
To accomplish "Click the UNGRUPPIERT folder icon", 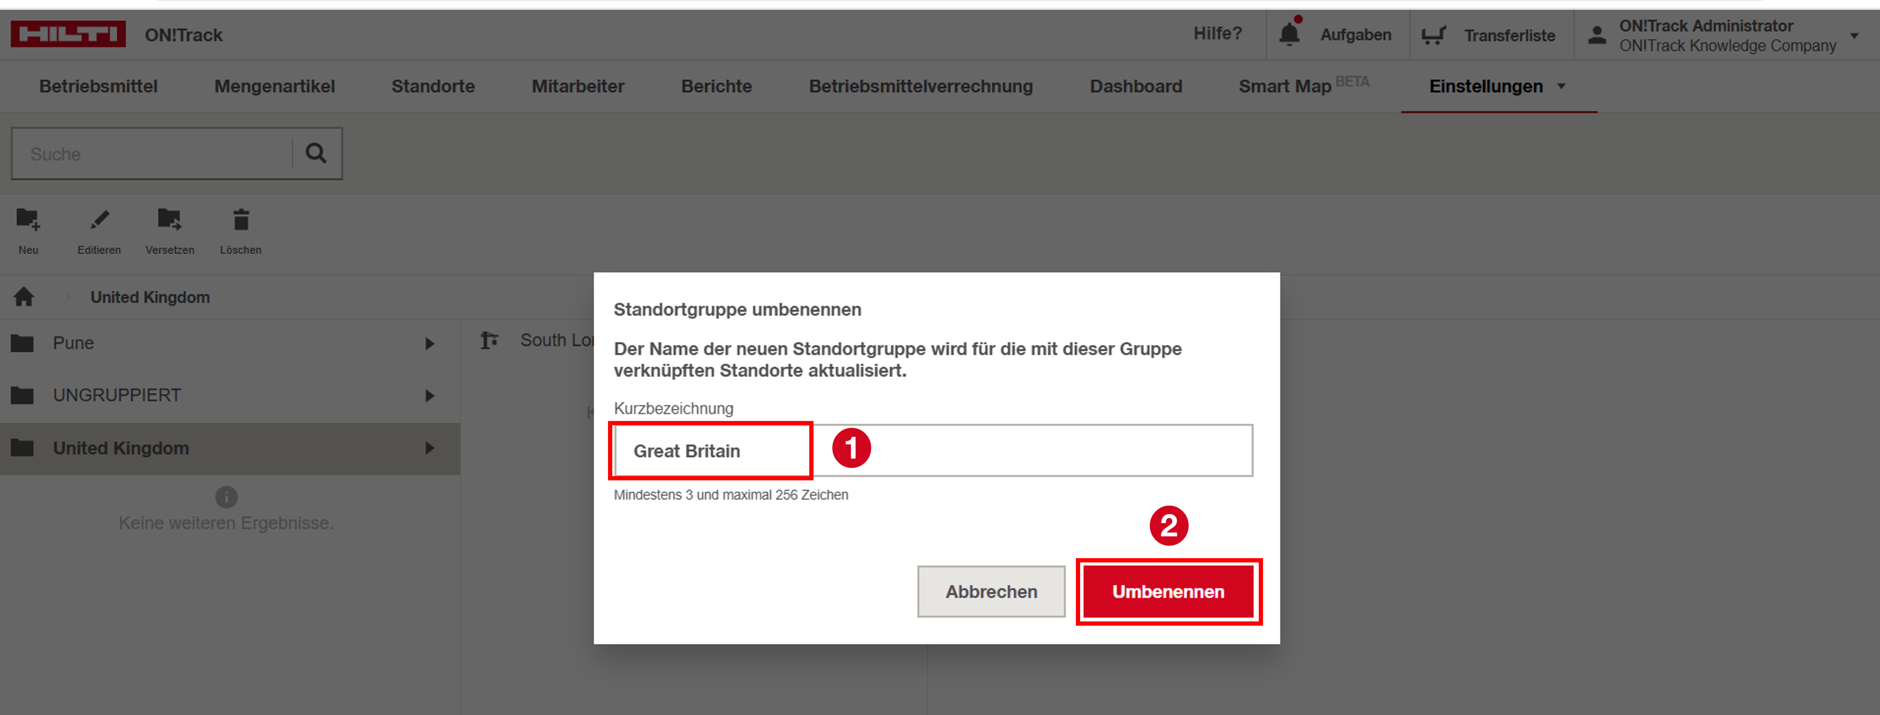I will pyautogui.click(x=23, y=395).
